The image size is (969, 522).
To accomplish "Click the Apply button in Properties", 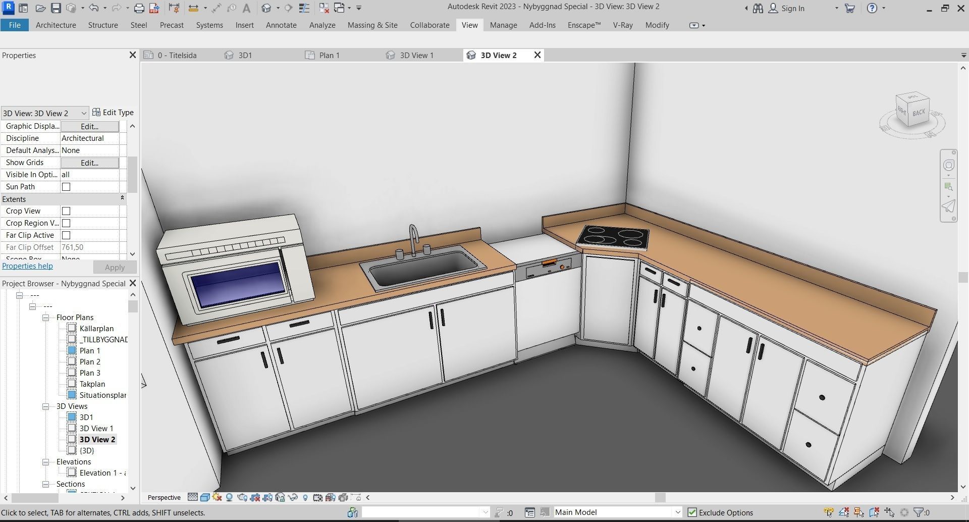I will pyautogui.click(x=115, y=267).
